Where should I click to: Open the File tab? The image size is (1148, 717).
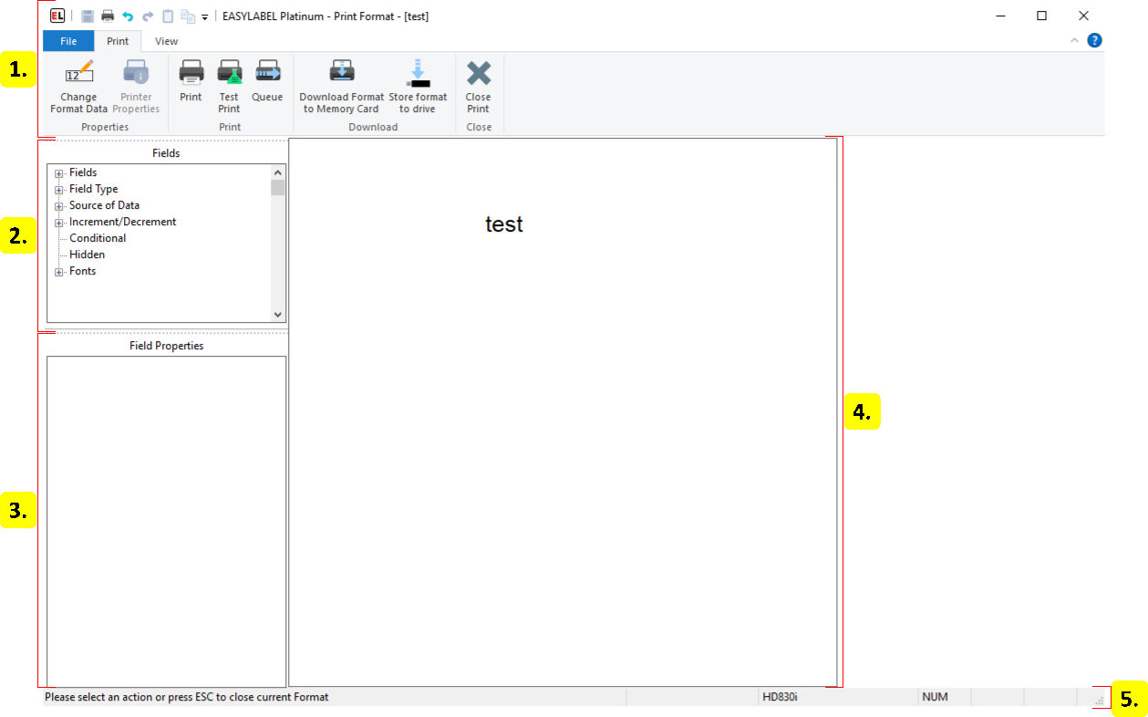click(68, 41)
